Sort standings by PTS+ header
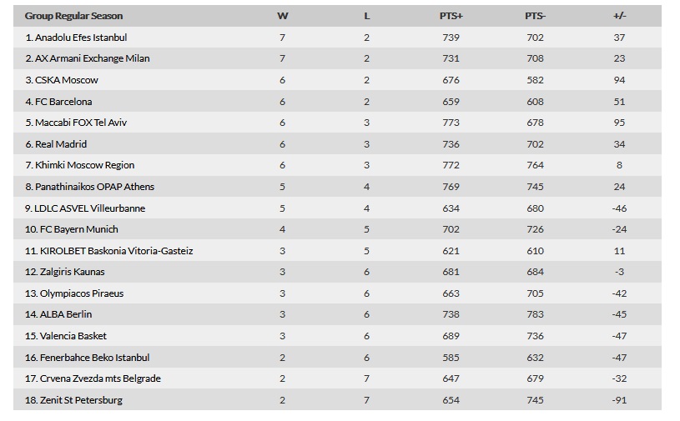680x421 pixels. [451, 16]
